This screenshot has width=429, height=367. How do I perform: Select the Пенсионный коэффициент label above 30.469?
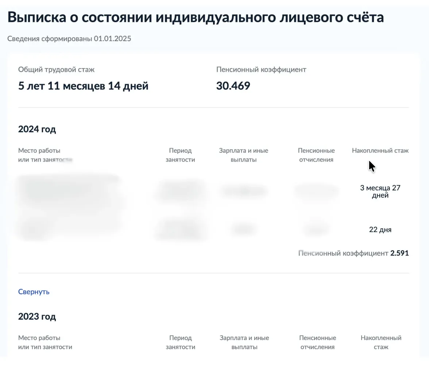pos(261,70)
